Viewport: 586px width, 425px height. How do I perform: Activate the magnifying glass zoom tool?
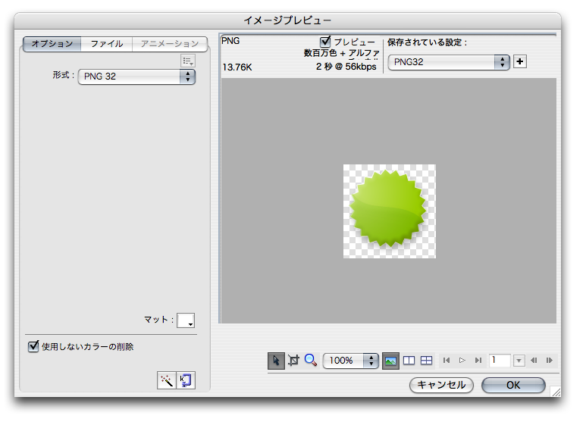[310, 361]
